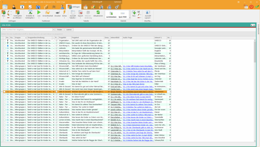Click the window-layout icon beside the power icon

click(246, 7)
